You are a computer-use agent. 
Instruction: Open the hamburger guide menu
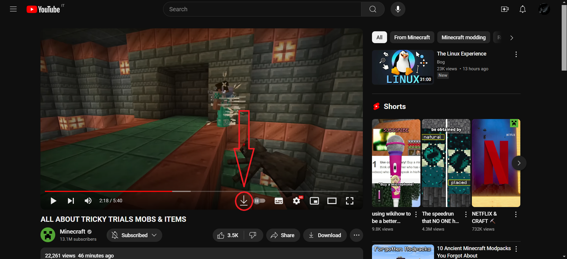pos(13,9)
